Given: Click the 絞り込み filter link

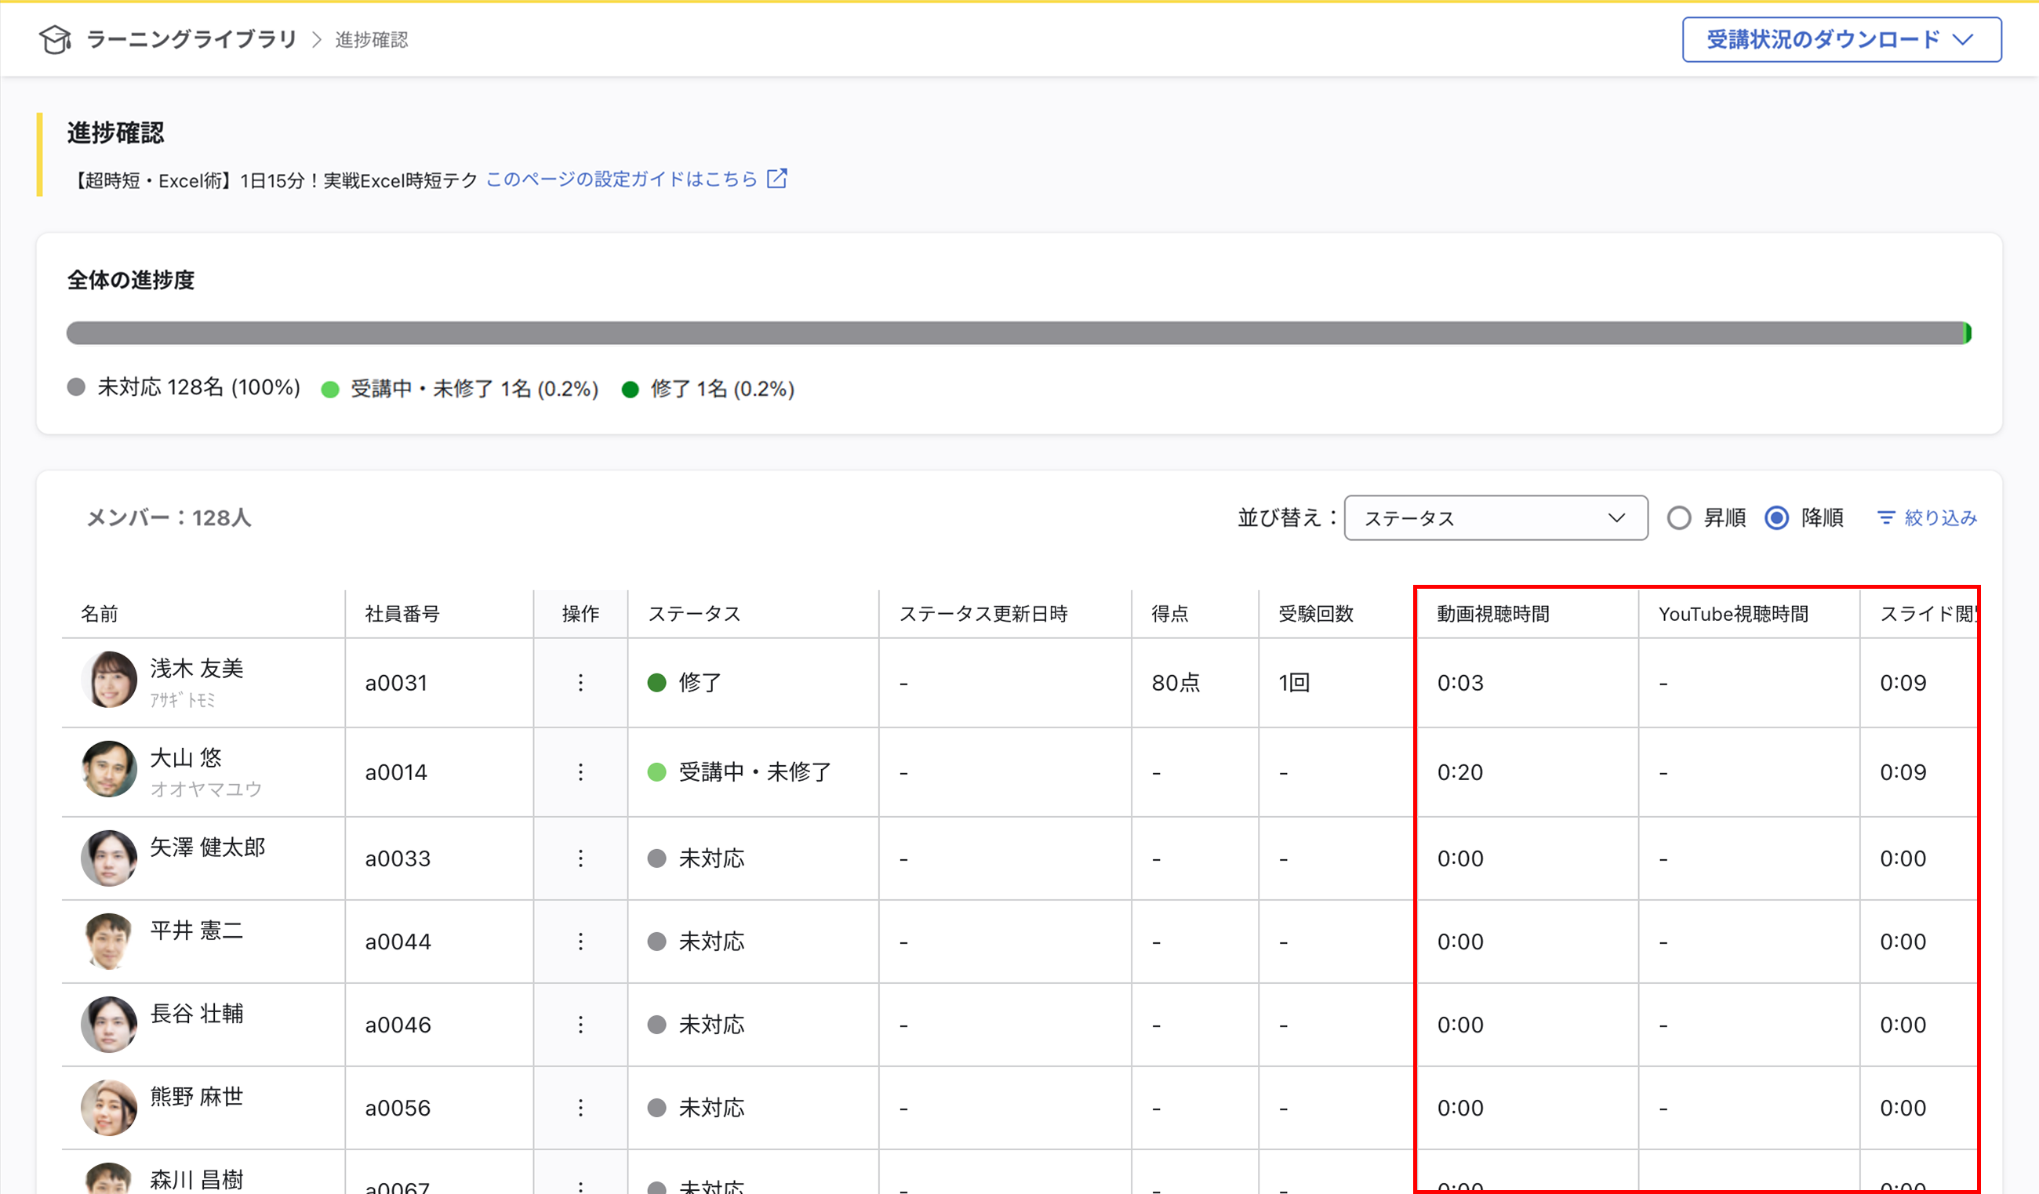Looking at the screenshot, I should pos(1939,517).
